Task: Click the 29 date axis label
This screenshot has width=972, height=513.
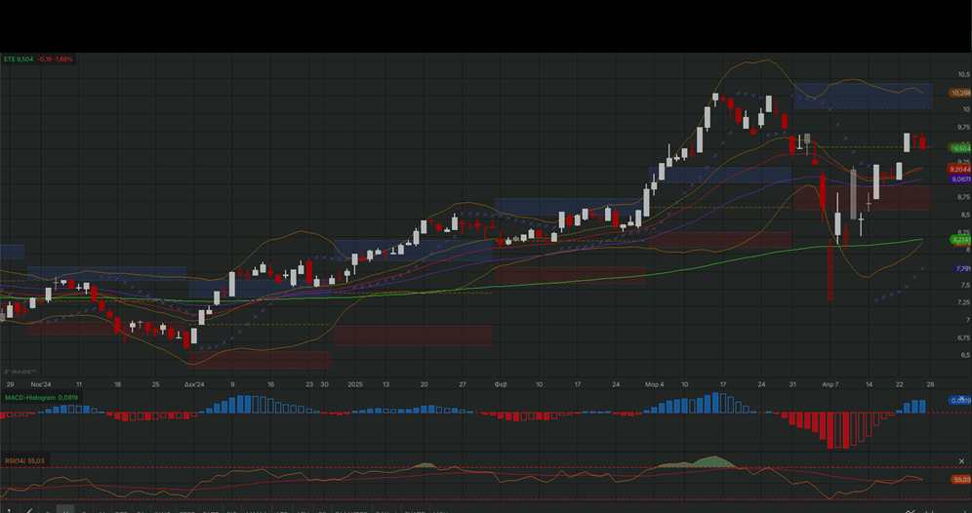Action: 10,384
